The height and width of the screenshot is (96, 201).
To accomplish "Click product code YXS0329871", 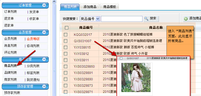I will coord(83,92).
